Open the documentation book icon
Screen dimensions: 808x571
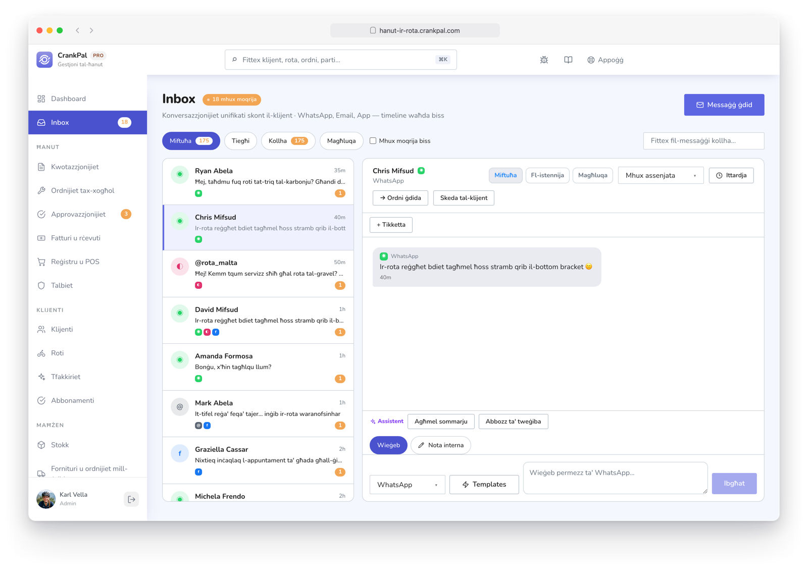[x=568, y=60]
